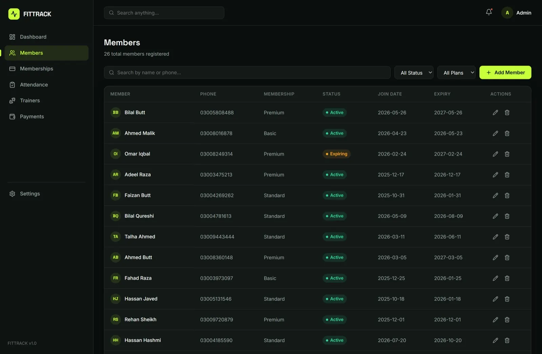Screen dimensions: 542x354
Task: Open Payments page from sidebar
Action: 46,117
